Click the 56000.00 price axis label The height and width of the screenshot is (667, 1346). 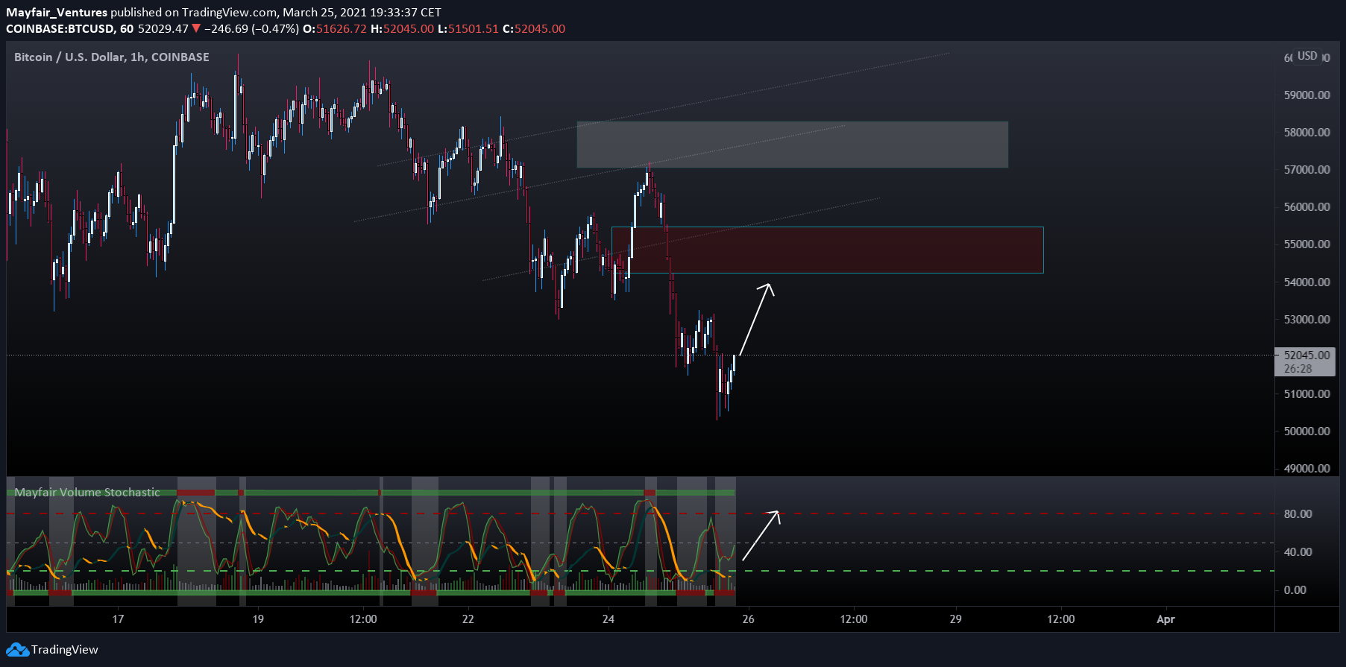coord(1306,207)
